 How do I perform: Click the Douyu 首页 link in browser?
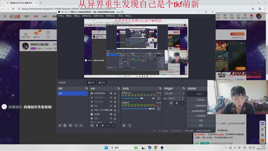click(27, 16)
